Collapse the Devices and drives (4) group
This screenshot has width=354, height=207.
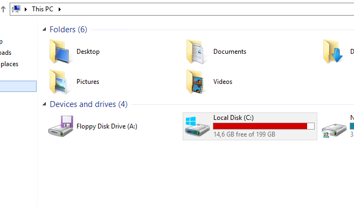[x=45, y=104]
